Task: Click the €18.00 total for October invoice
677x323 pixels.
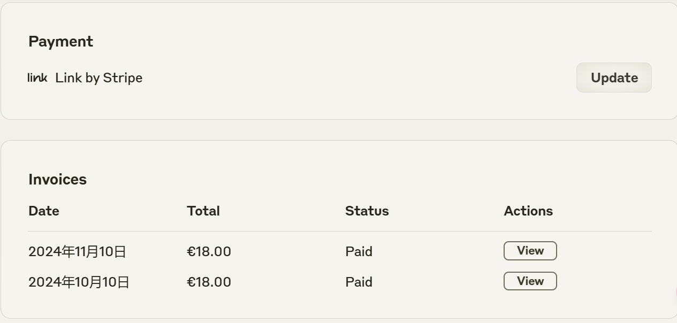Action: [209, 282]
